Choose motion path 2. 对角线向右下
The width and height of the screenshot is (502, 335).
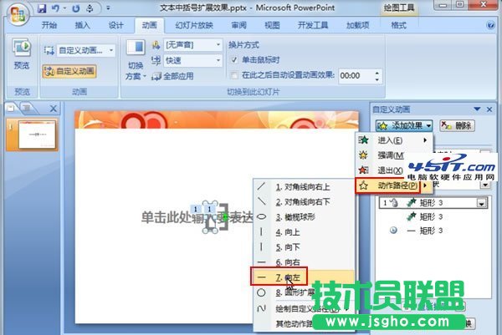pos(305,202)
